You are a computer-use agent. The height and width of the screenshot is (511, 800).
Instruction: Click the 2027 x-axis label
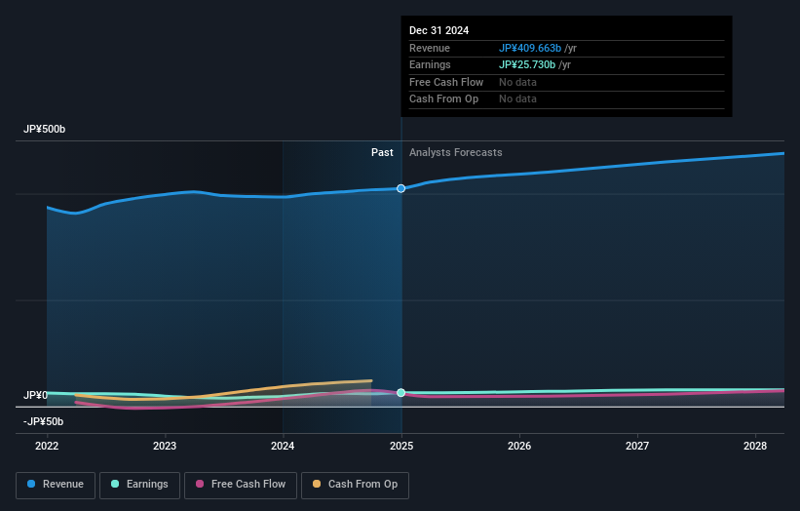pyautogui.click(x=637, y=447)
